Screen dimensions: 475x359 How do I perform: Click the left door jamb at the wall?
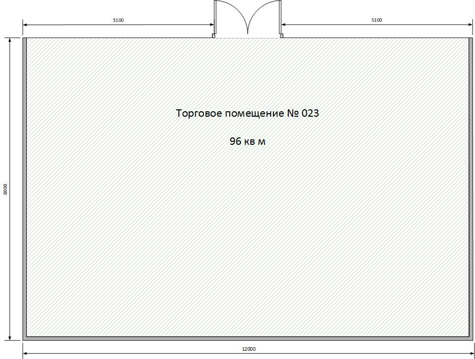click(213, 35)
